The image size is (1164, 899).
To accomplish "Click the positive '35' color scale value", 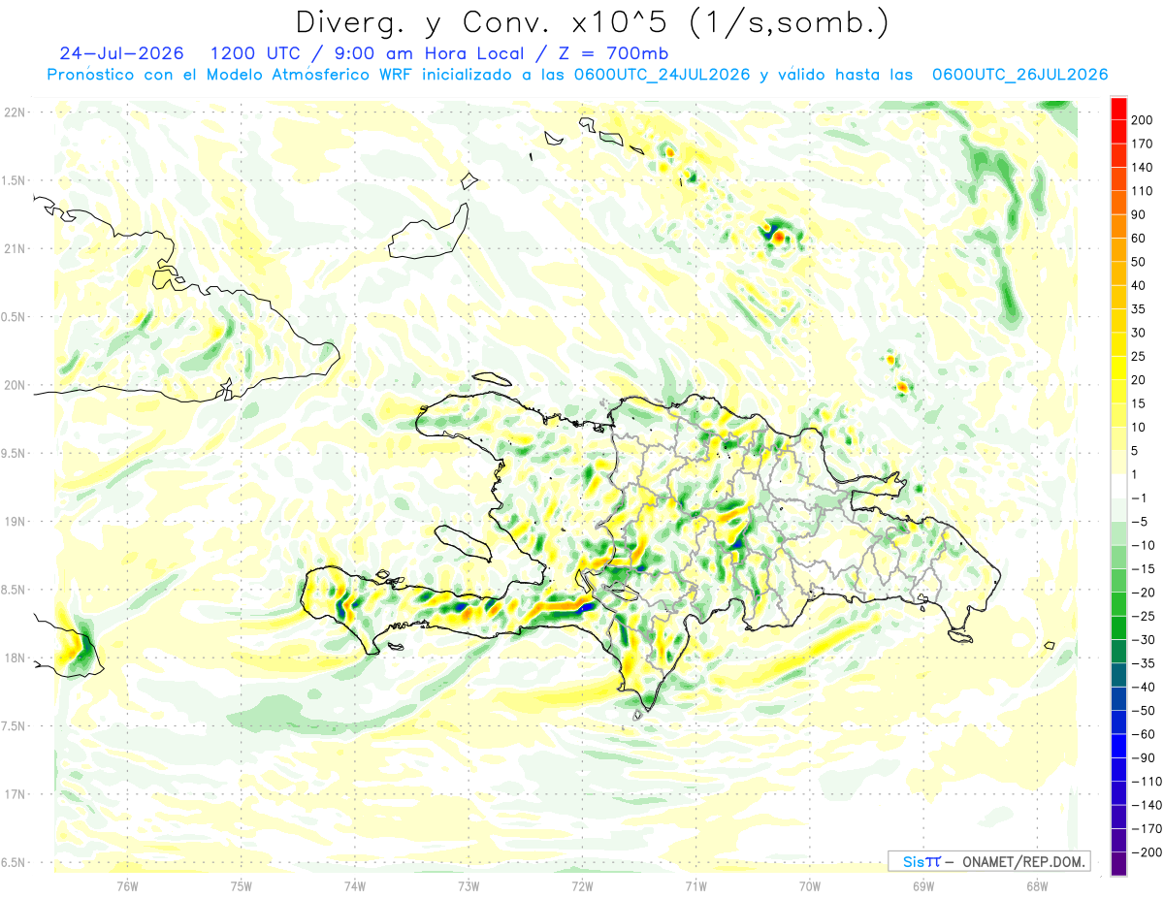I will point(1138,309).
